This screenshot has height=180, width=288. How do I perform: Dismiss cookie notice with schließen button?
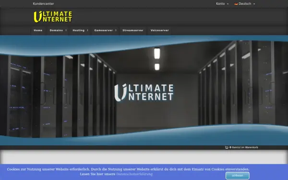pyautogui.click(x=238, y=176)
